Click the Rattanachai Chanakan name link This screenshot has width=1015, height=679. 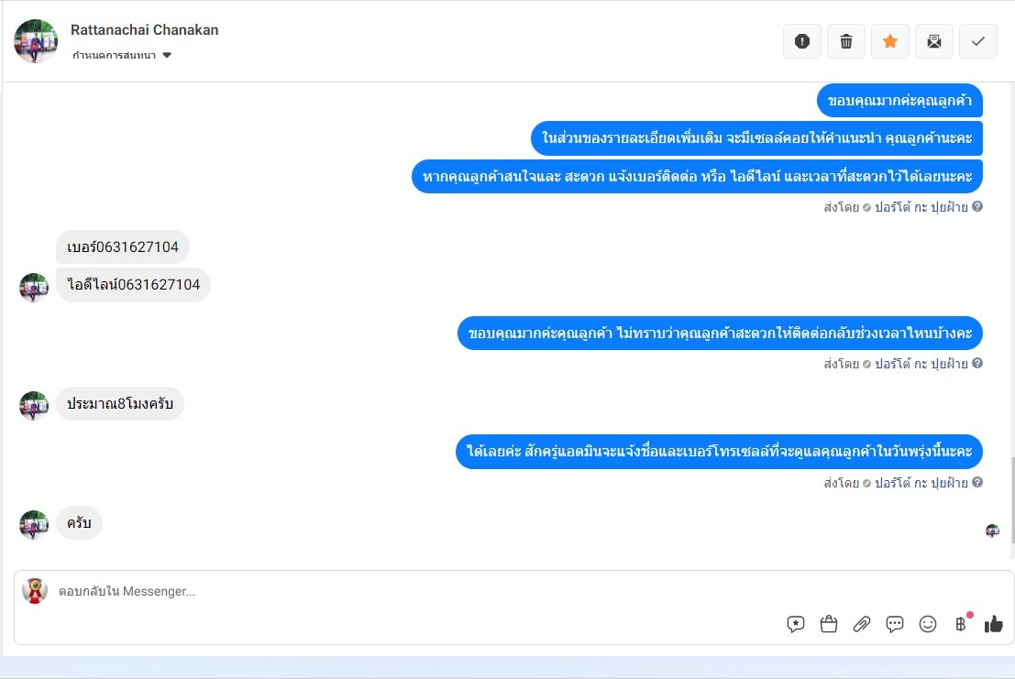[144, 29]
